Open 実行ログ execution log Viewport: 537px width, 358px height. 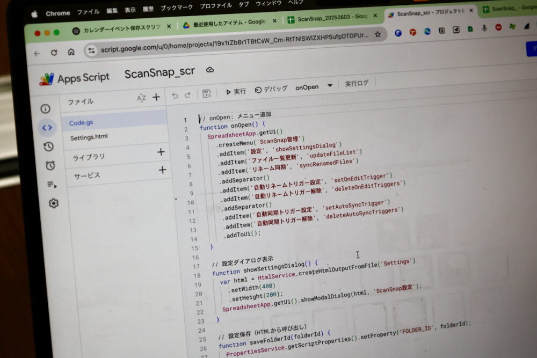357,83
